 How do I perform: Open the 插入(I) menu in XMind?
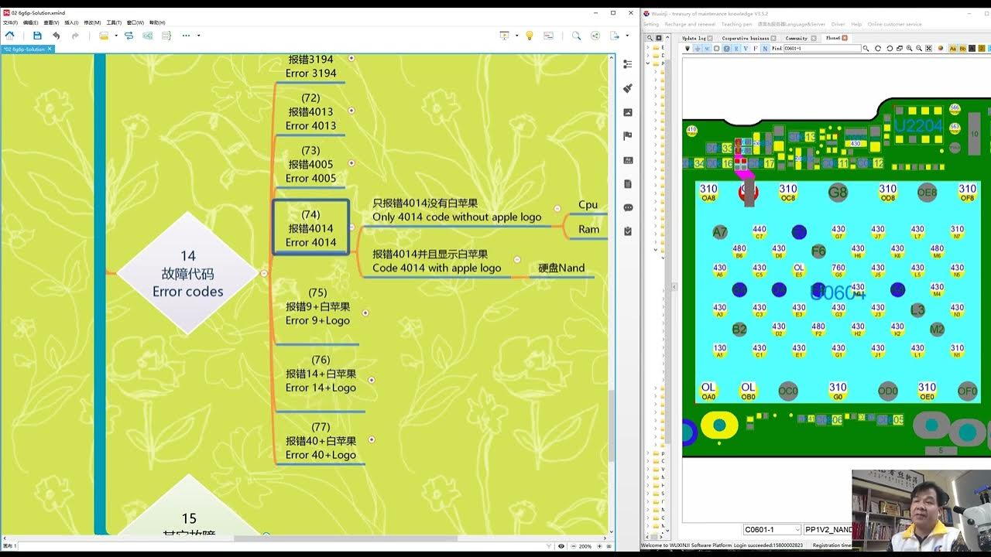[71, 22]
